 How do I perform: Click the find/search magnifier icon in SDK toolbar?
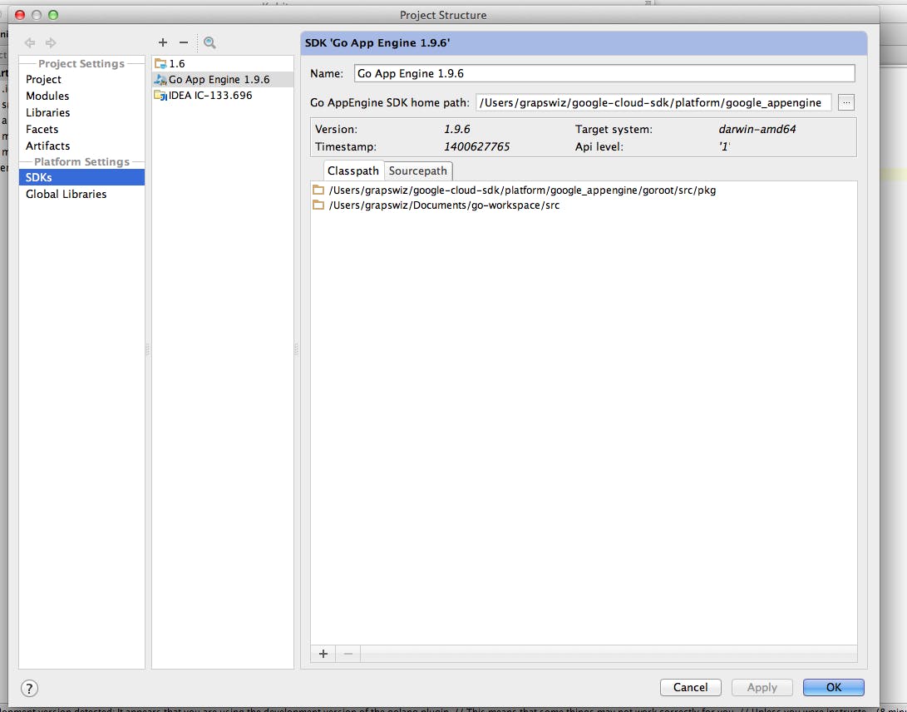(x=209, y=42)
